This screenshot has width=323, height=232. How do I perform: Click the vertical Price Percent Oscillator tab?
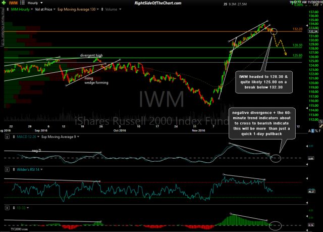coord(2,27)
